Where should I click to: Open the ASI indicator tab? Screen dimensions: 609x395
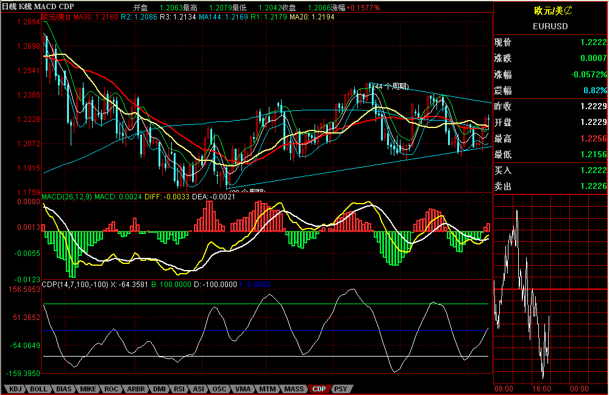coord(199,389)
